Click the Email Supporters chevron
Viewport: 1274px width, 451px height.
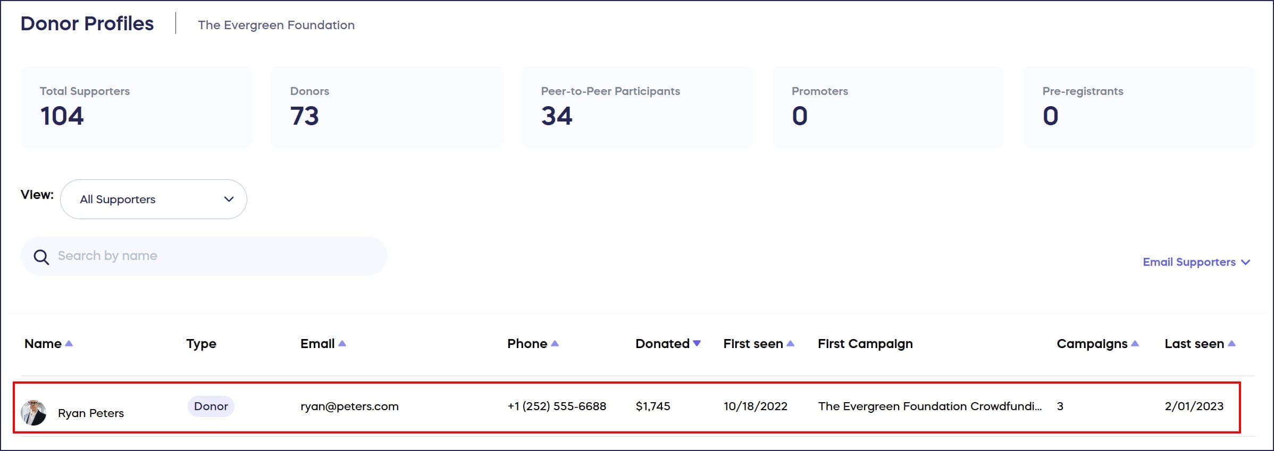[x=1245, y=262]
